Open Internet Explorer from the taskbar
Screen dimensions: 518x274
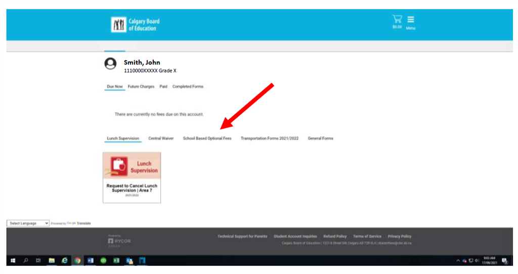tap(64, 260)
